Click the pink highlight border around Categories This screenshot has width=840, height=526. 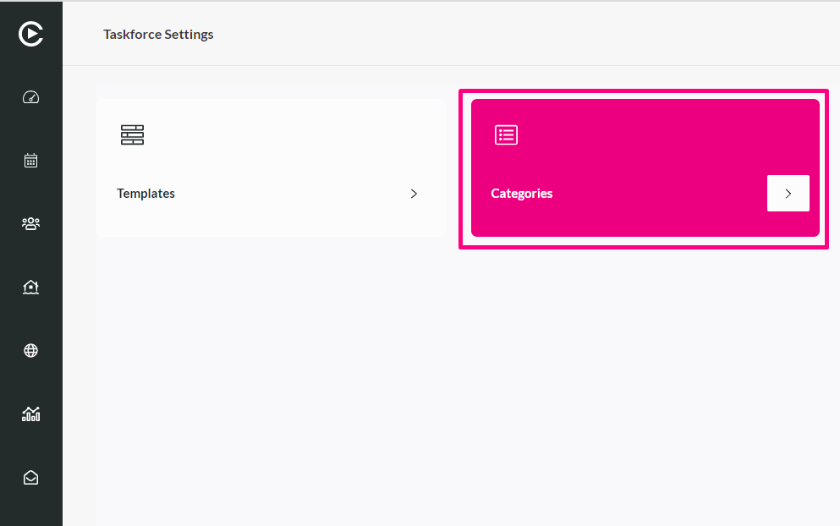(x=644, y=91)
